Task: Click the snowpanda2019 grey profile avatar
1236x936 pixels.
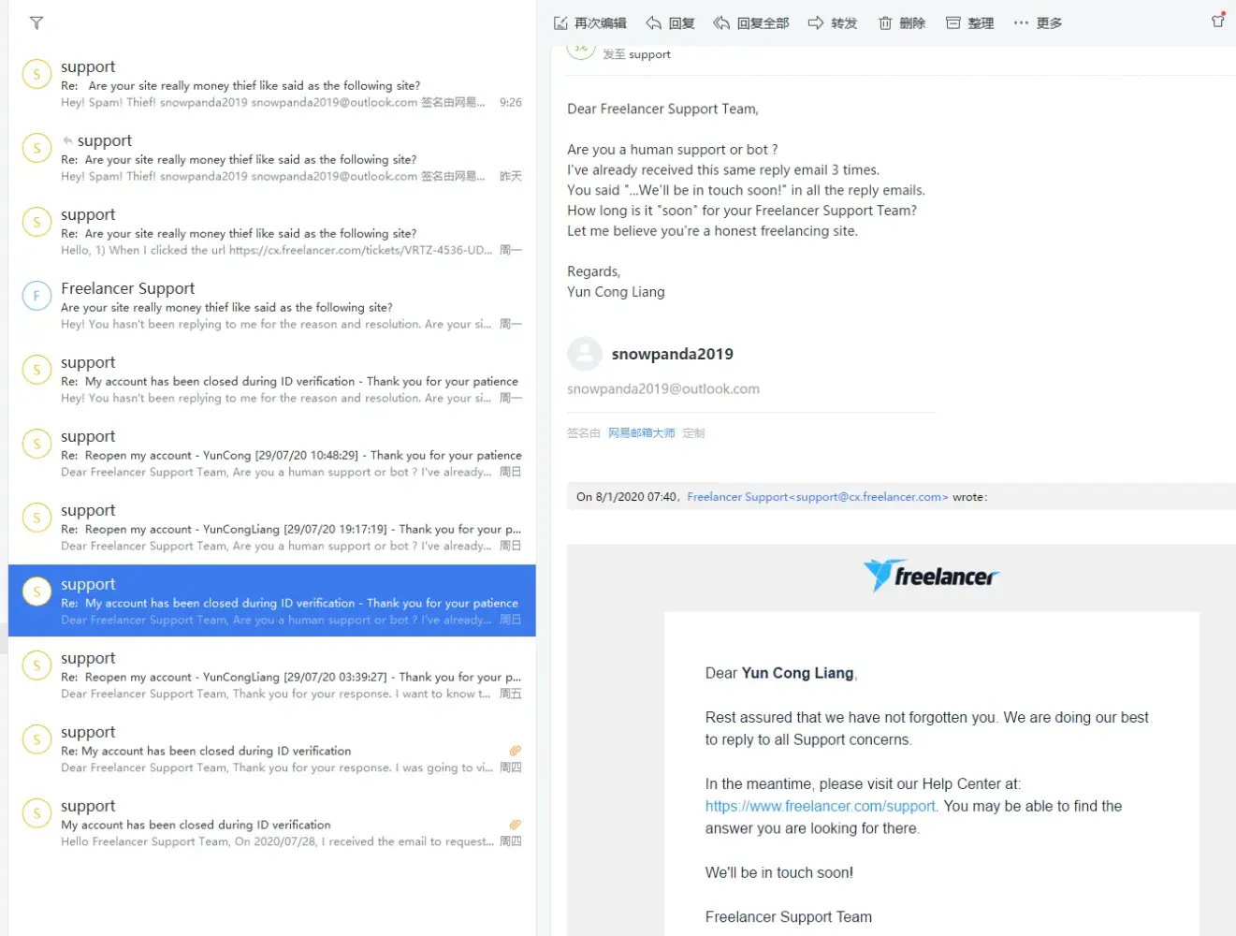Action: (x=585, y=354)
